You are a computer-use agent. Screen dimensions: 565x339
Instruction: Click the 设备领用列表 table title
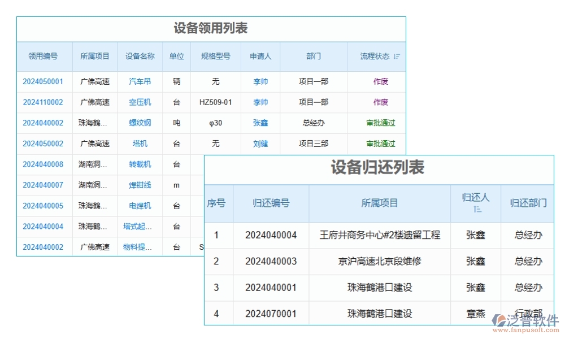pos(211,28)
